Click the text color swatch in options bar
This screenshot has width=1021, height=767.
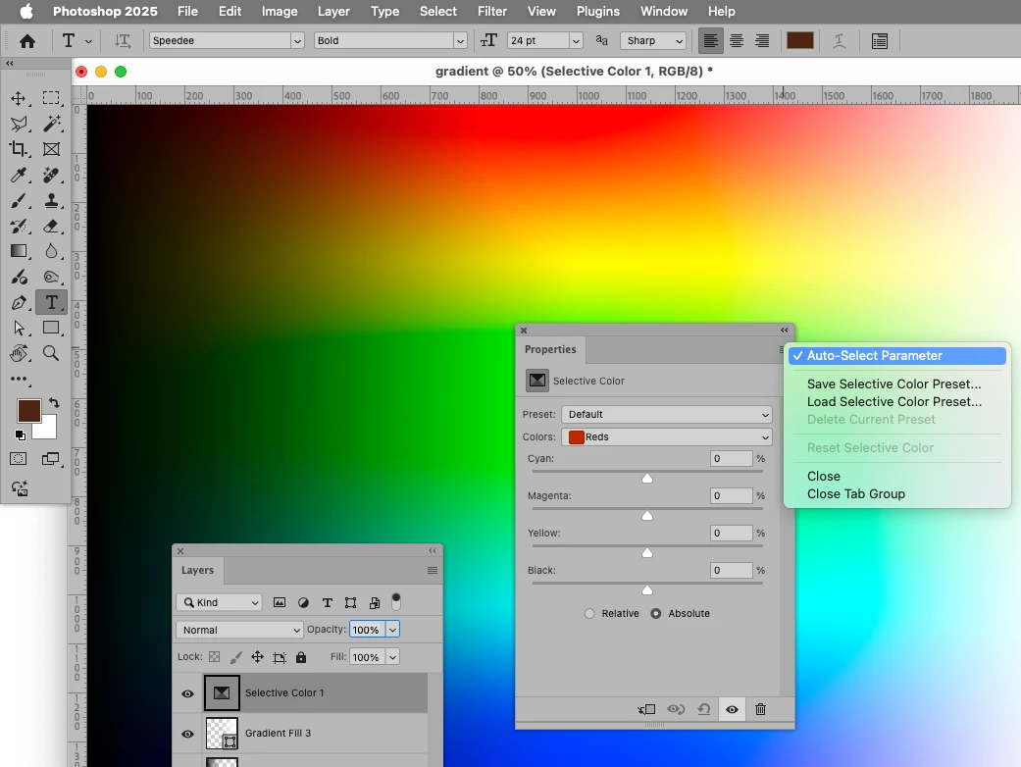[x=799, y=40]
